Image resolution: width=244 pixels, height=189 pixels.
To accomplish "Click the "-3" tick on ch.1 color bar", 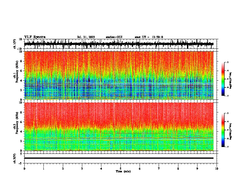I will pyautogui.click(x=227, y=62).
